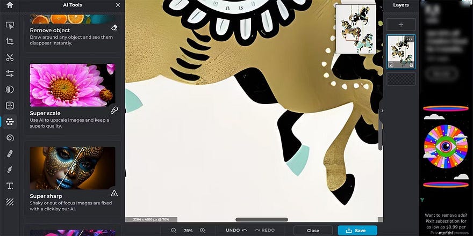
Task: Select the Text tool
Action: (x=10, y=186)
